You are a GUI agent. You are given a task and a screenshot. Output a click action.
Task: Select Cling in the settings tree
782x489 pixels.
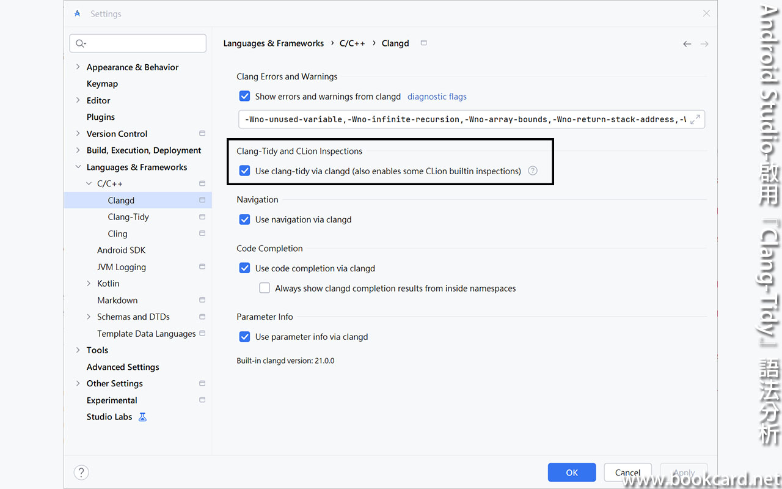click(x=117, y=233)
